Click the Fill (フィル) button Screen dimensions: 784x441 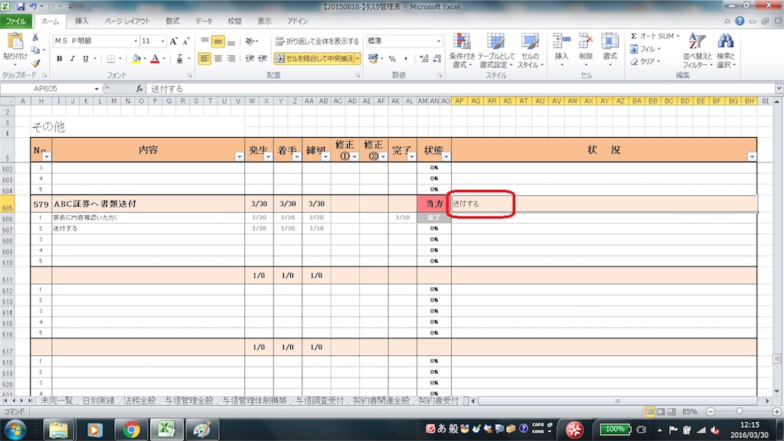pyautogui.click(x=646, y=49)
